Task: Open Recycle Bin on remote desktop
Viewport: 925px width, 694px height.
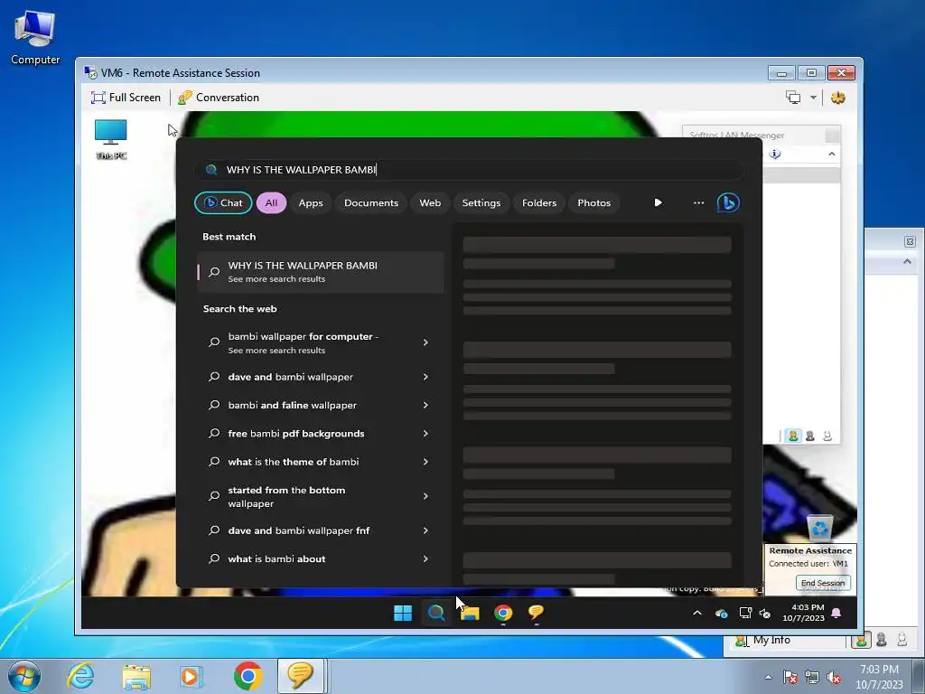Action: pos(819,528)
